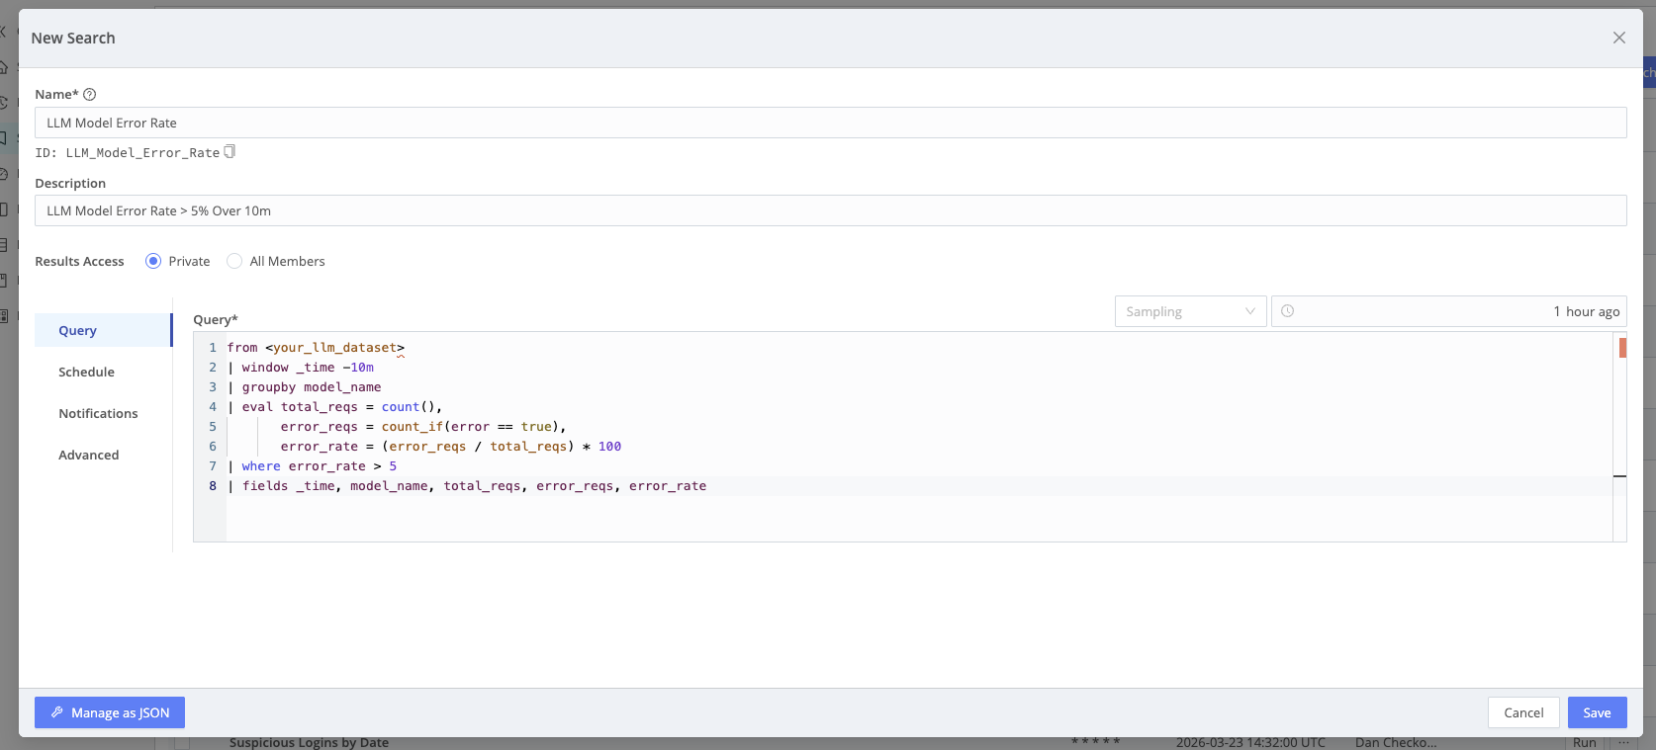
Task: Click 'Suspicious Logins by Date' in background list
Action: pyautogui.click(x=309, y=742)
